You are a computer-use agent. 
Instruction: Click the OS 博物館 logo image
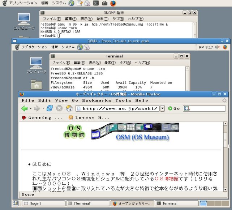(x=74, y=132)
